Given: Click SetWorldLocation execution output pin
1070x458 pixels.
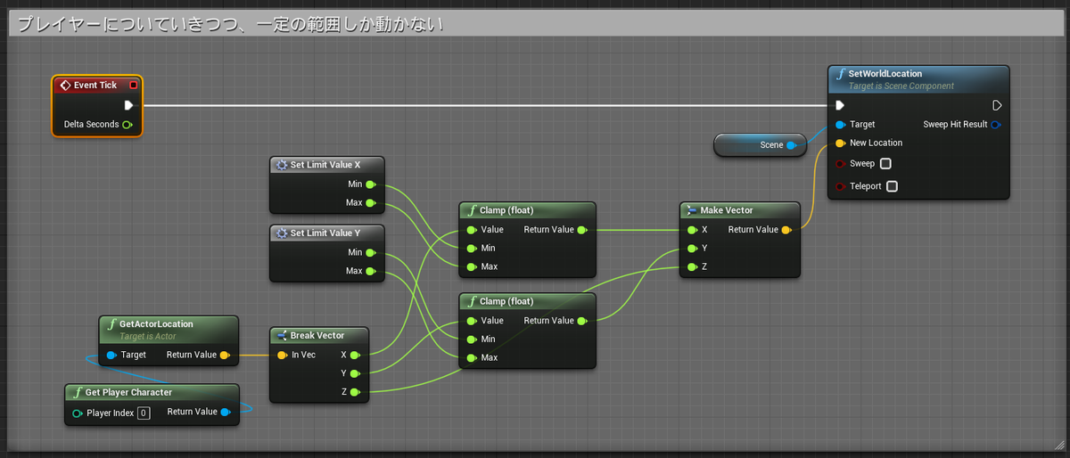Looking at the screenshot, I should 997,105.
